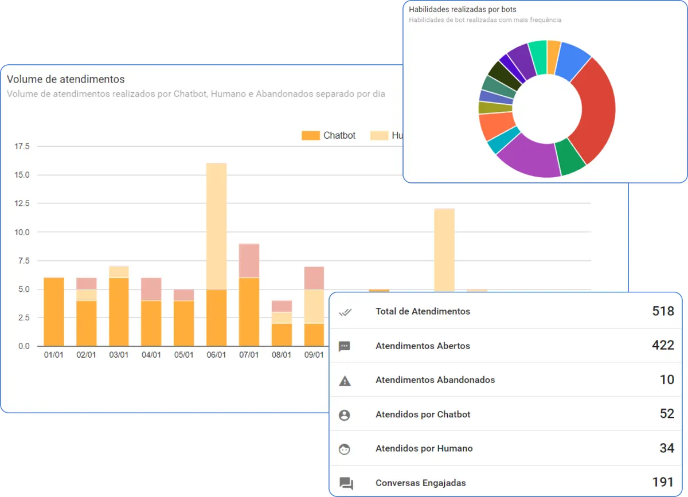Click the orange bottom segment of the 08/01 bar
The height and width of the screenshot is (497, 688).
[x=282, y=335]
